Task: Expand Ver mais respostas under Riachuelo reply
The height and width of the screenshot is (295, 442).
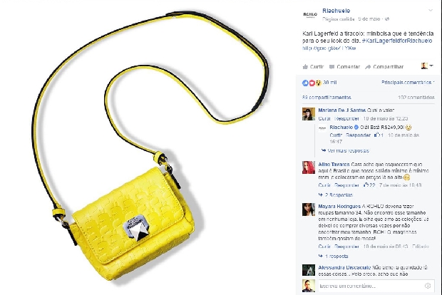Action: 345,150
